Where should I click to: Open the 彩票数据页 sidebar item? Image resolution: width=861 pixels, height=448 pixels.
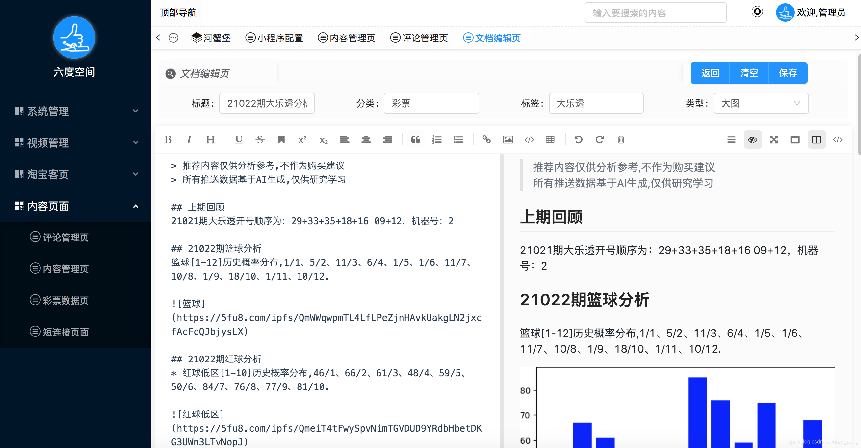(x=75, y=300)
